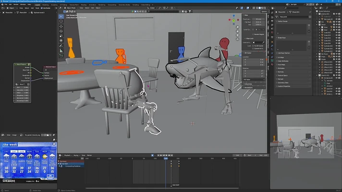
Task: Click the Blender logo menu icon
Action: 2,4
